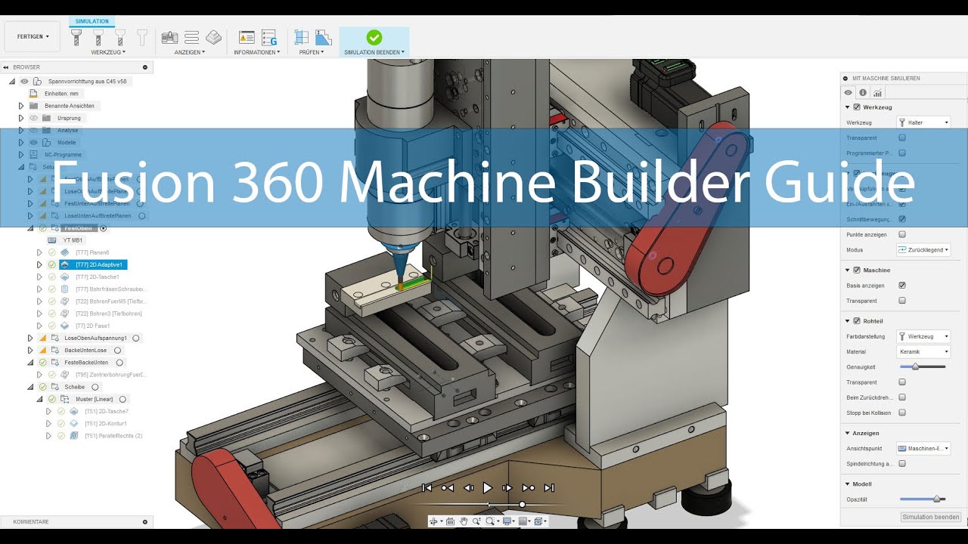Toggle the Werkzeug section checkbox in simulation panel
Image resolution: width=968 pixels, height=544 pixels.
(x=857, y=107)
